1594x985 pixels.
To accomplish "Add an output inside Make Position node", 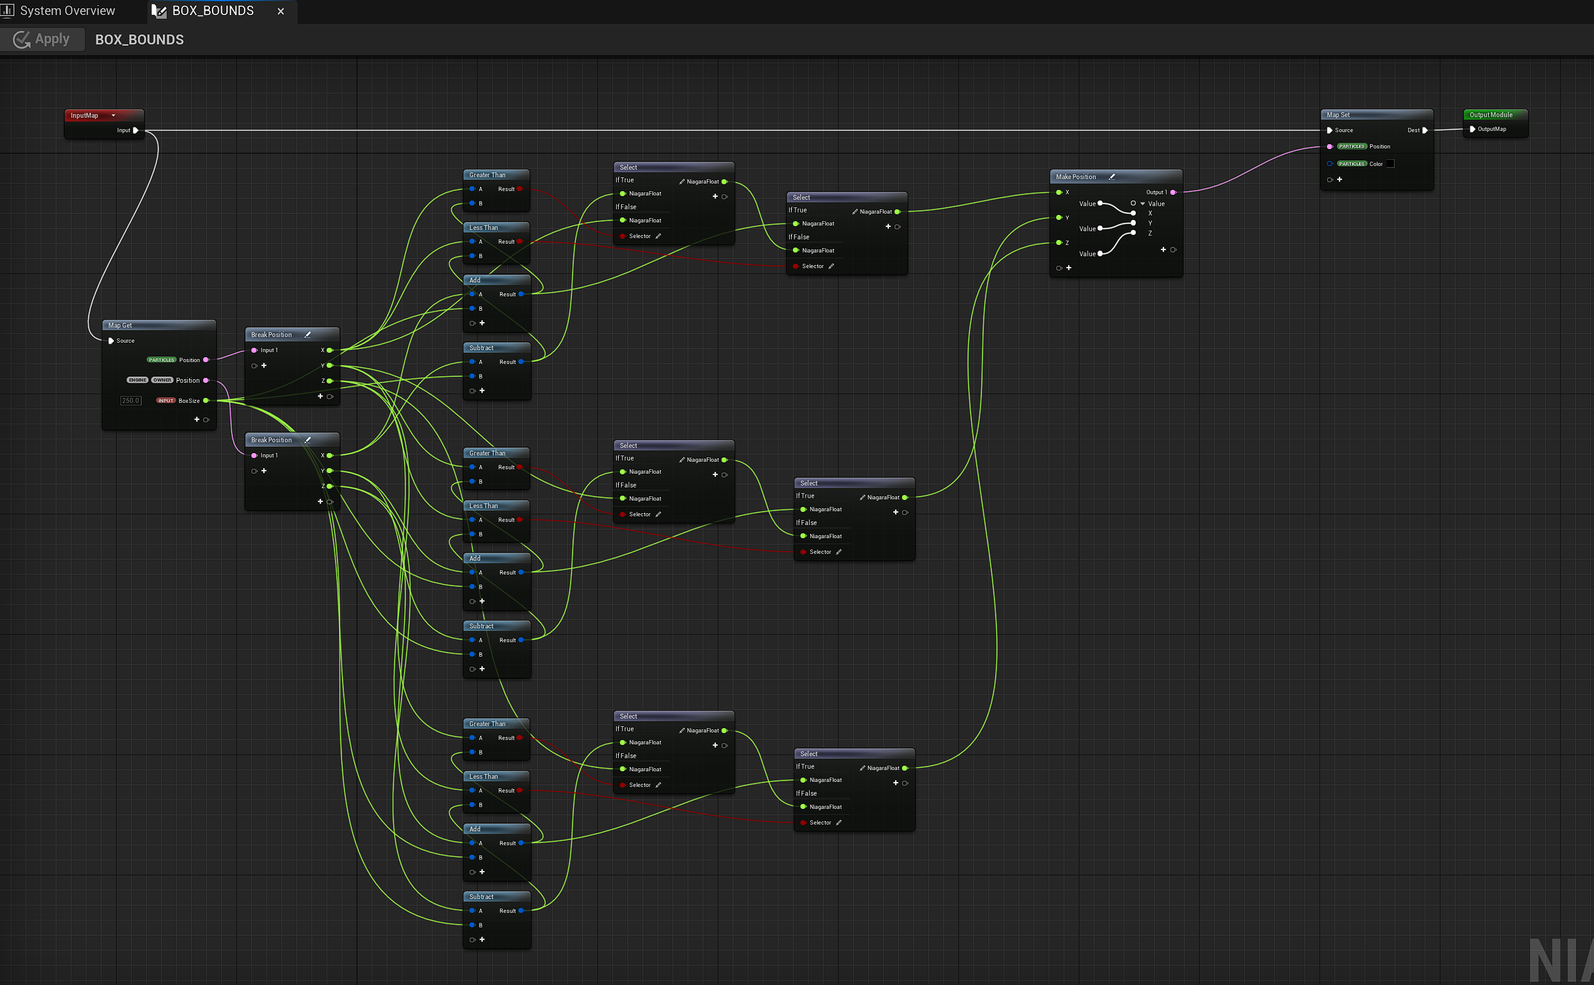I will pyautogui.click(x=1163, y=249).
